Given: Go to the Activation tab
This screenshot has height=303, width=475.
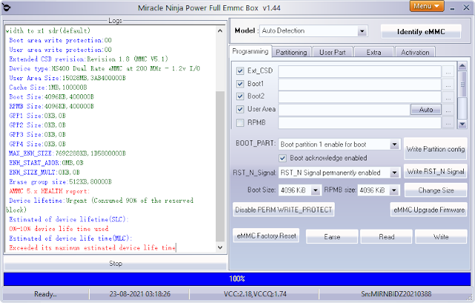Looking at the screenshot, I should point(415,53).
